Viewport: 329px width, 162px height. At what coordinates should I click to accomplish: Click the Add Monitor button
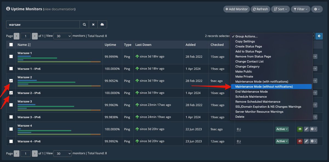click(x=236, y=9)
